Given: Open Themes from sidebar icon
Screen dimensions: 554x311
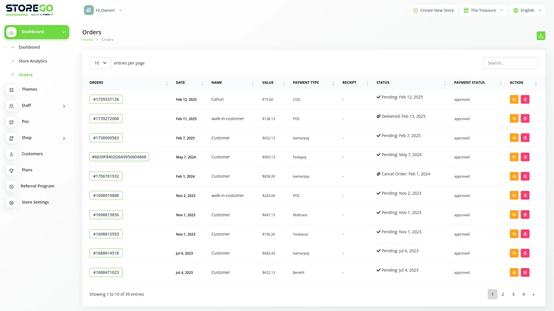Looking at the screenshot, I should tap(12, 90).
